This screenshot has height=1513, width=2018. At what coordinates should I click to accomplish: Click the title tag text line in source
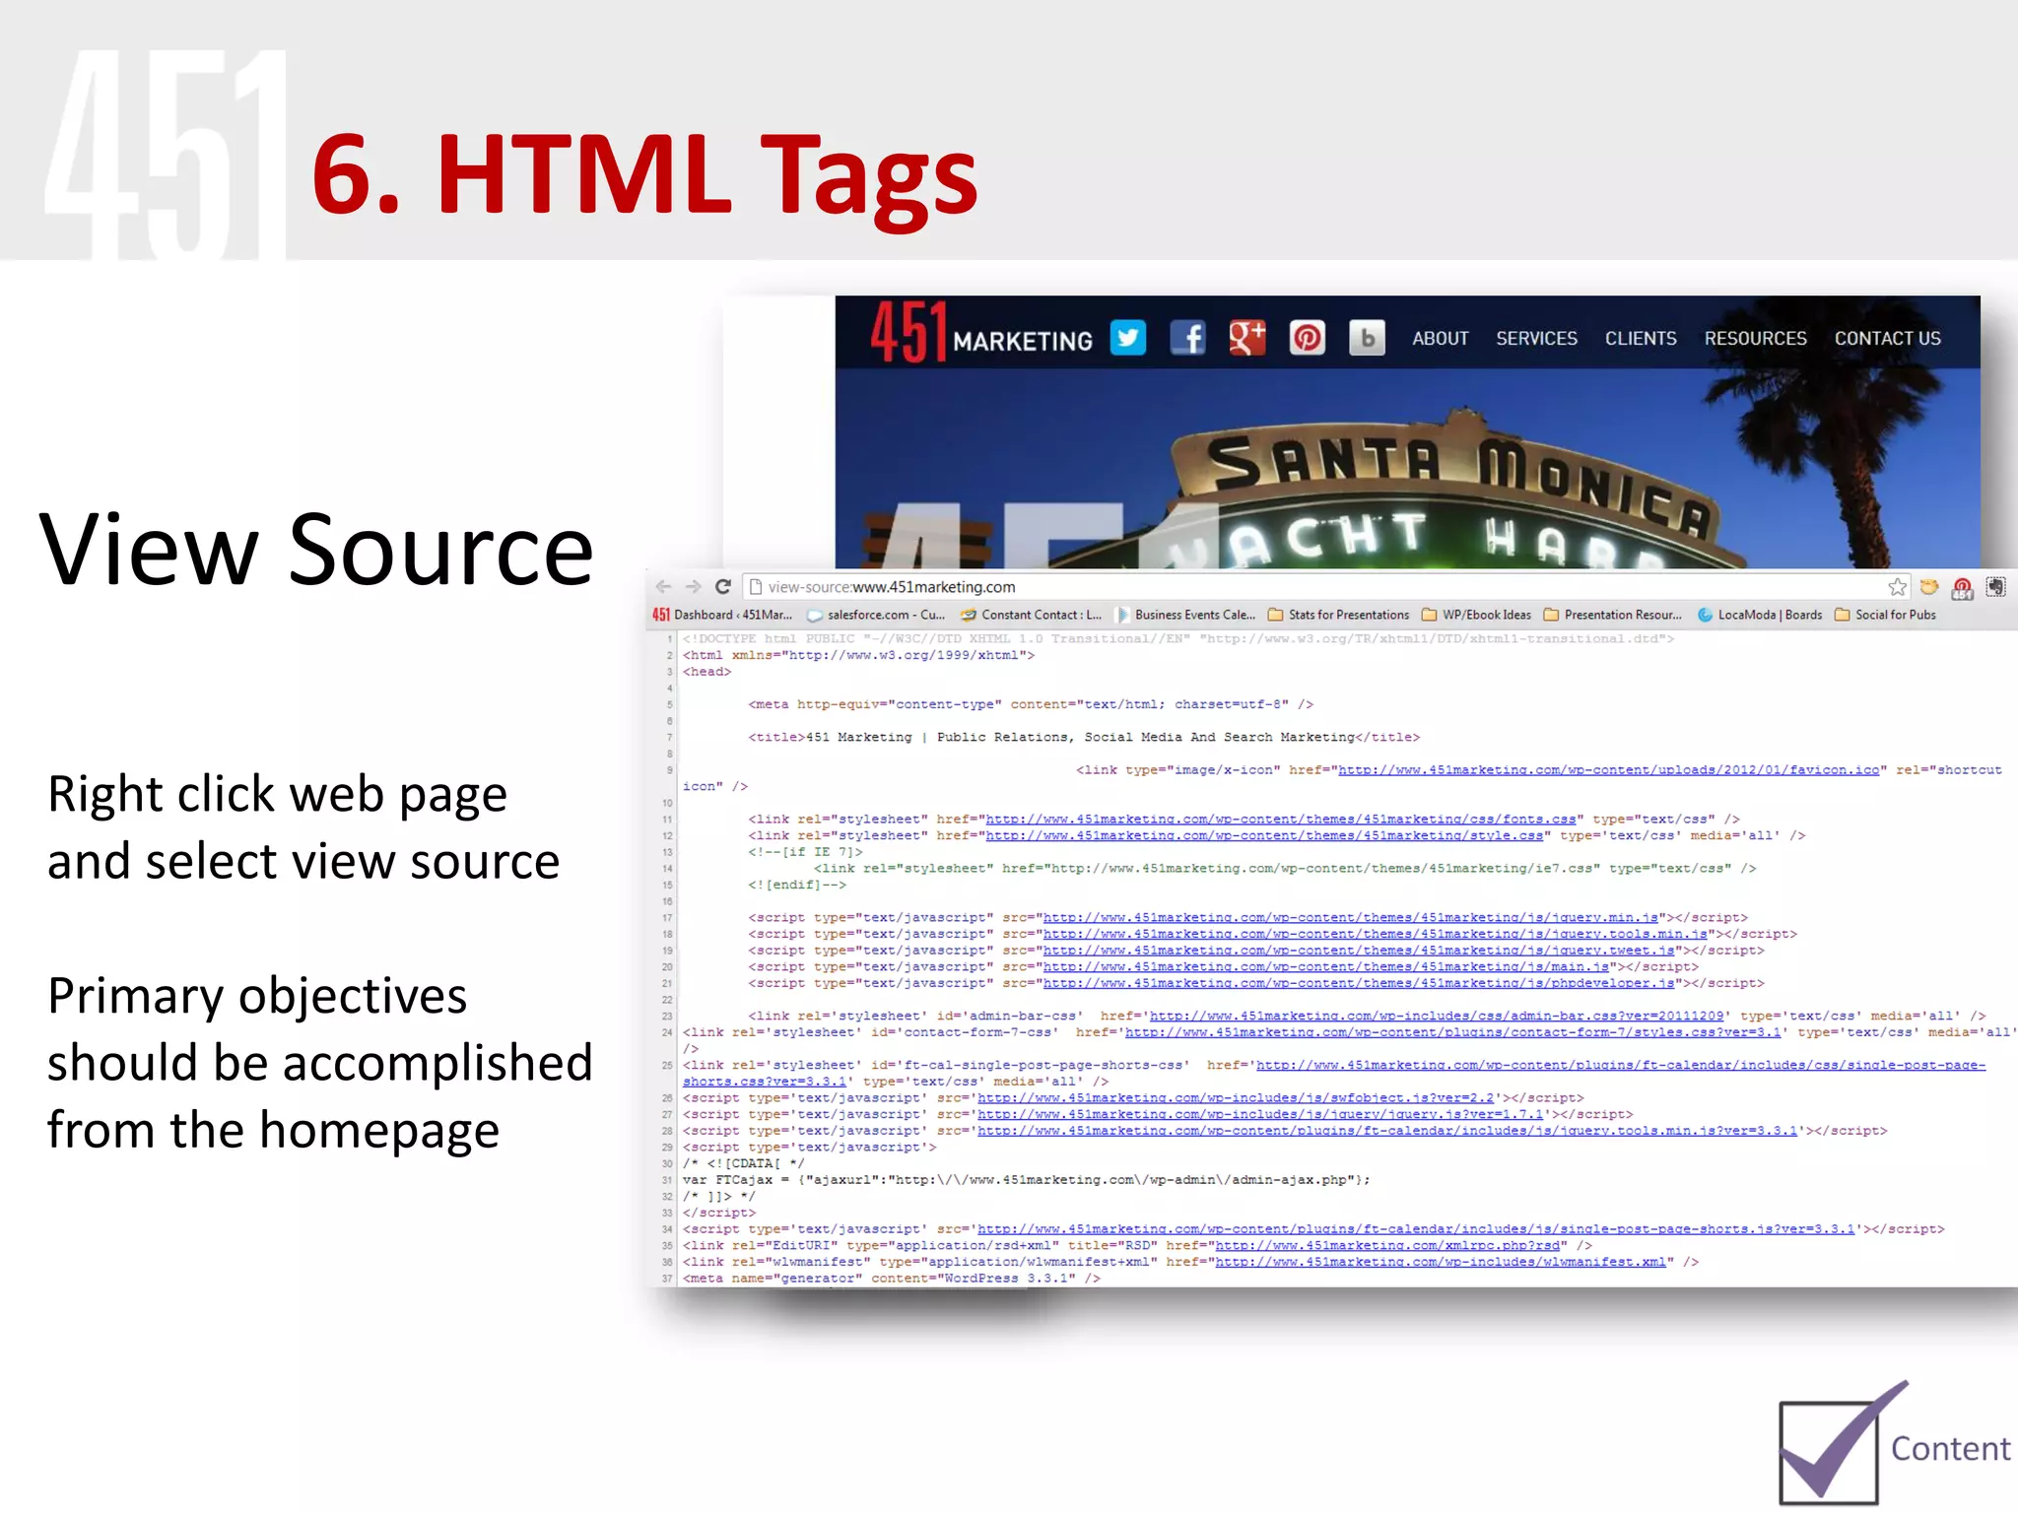coord(1084,738)
